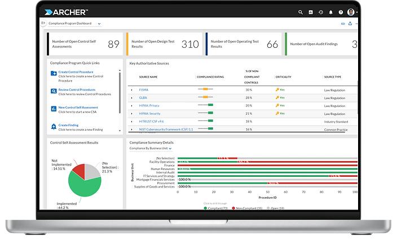Click the key icon in HIPAA: Privacy row
This screenshot has height=250, width=397.
pyautogui.click(x=277, y=105)
